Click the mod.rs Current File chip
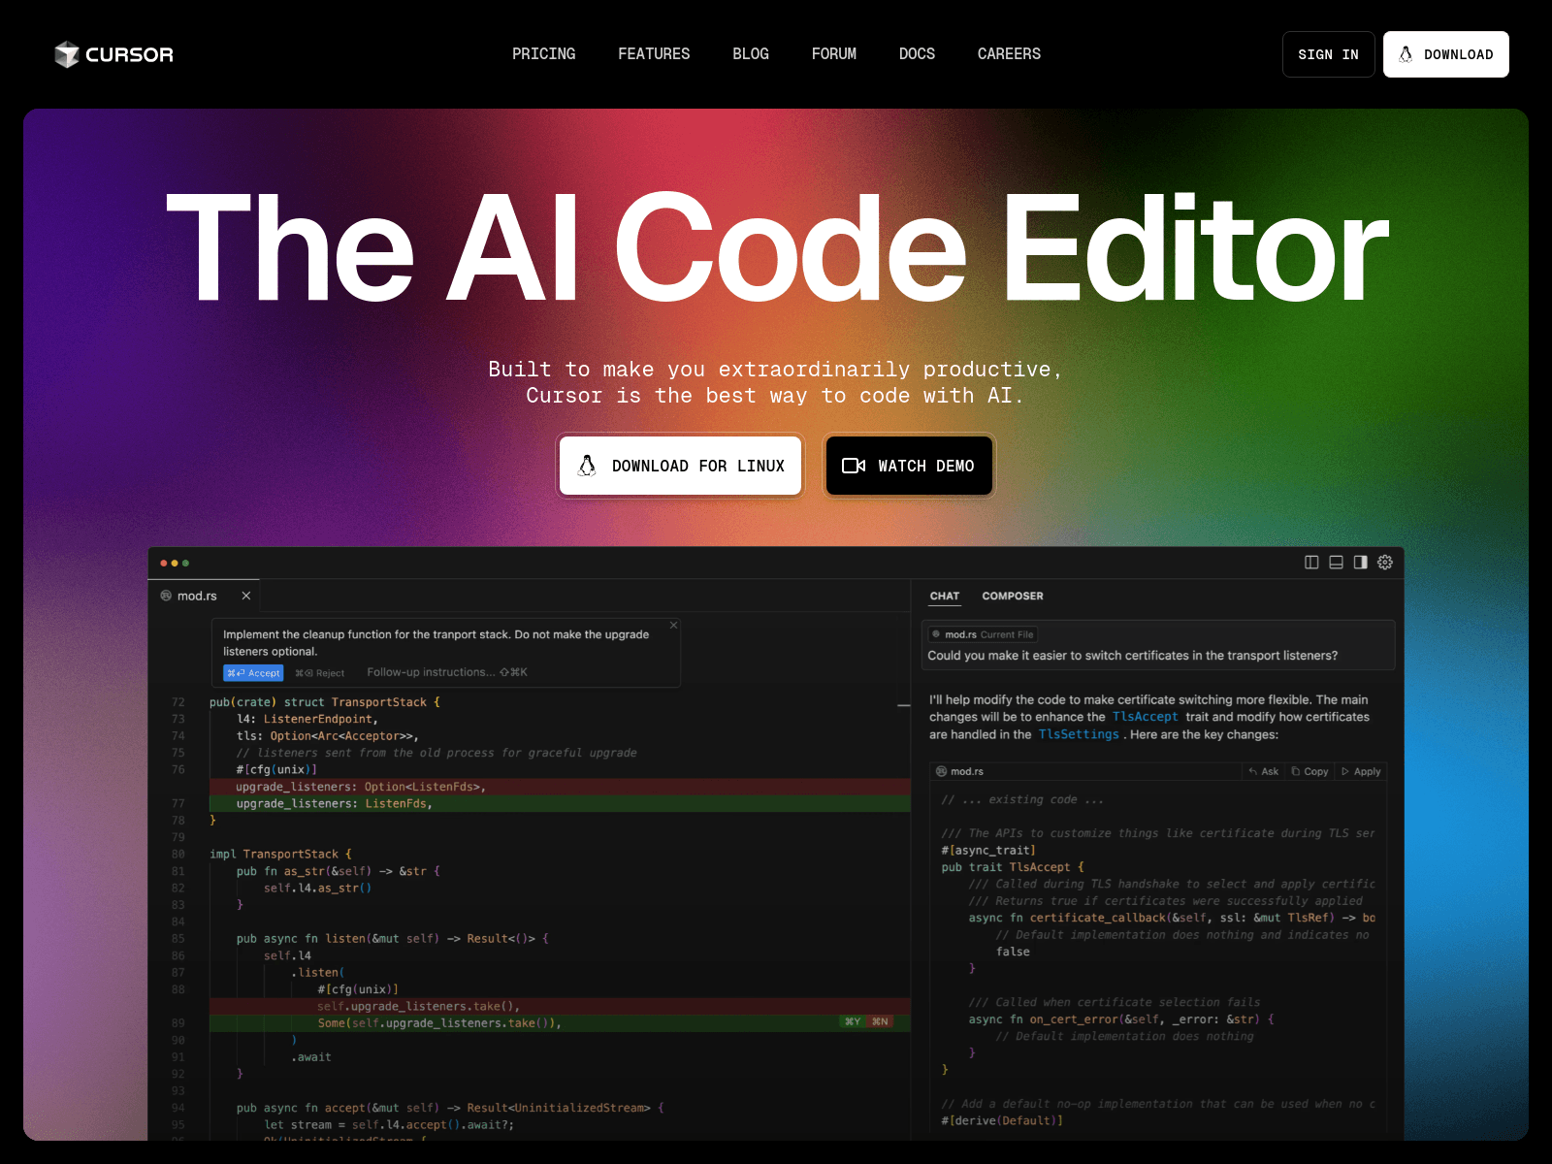This screenshot has width=1552, height=1164. 983,634
